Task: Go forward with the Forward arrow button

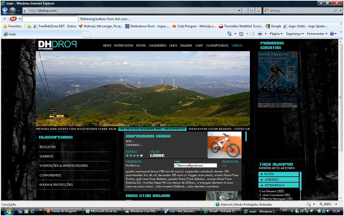Action: (x=12, y=10)
